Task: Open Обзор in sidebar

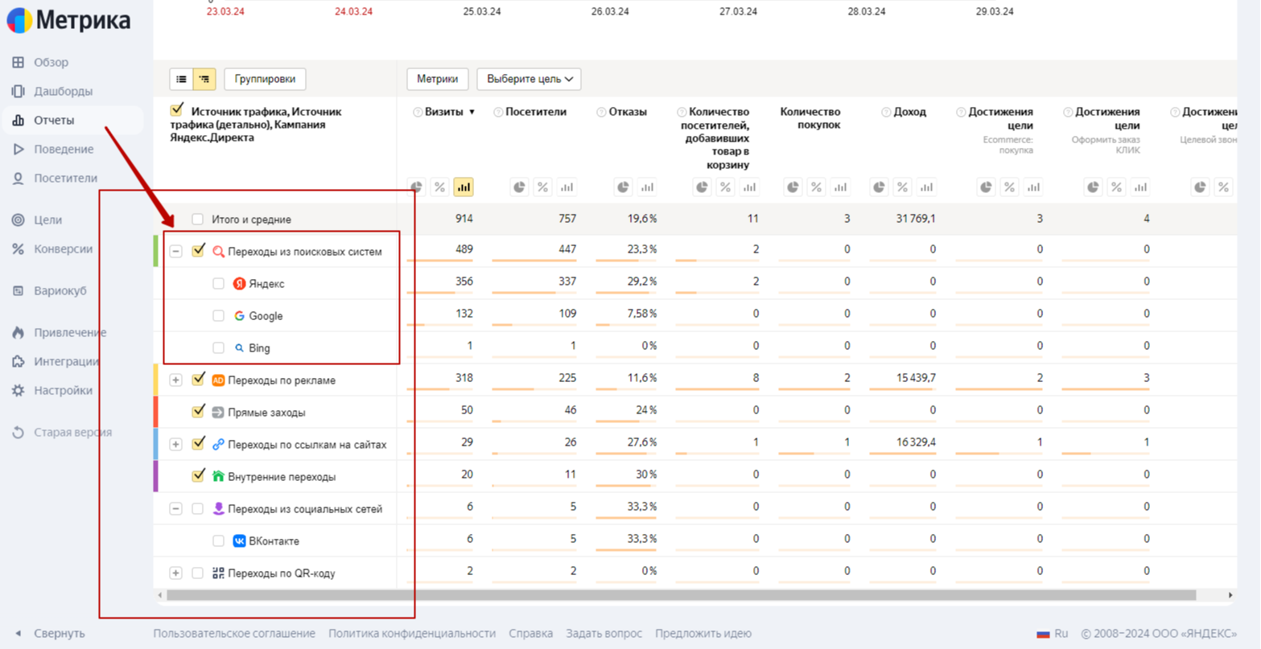Action: (51, 62)
